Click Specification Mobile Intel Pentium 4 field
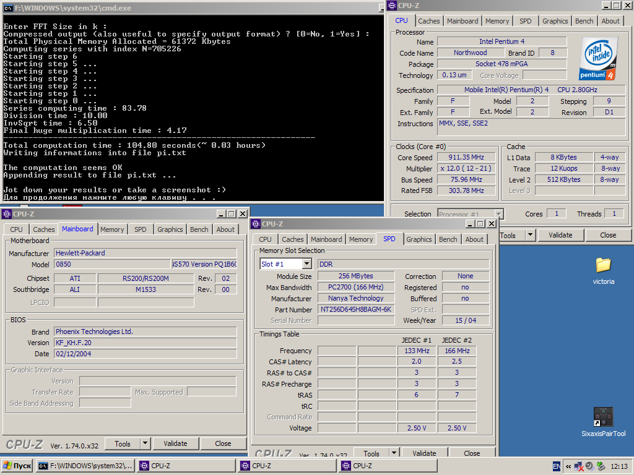The height and width of the screenshot is (475, 634). point(532,90)
